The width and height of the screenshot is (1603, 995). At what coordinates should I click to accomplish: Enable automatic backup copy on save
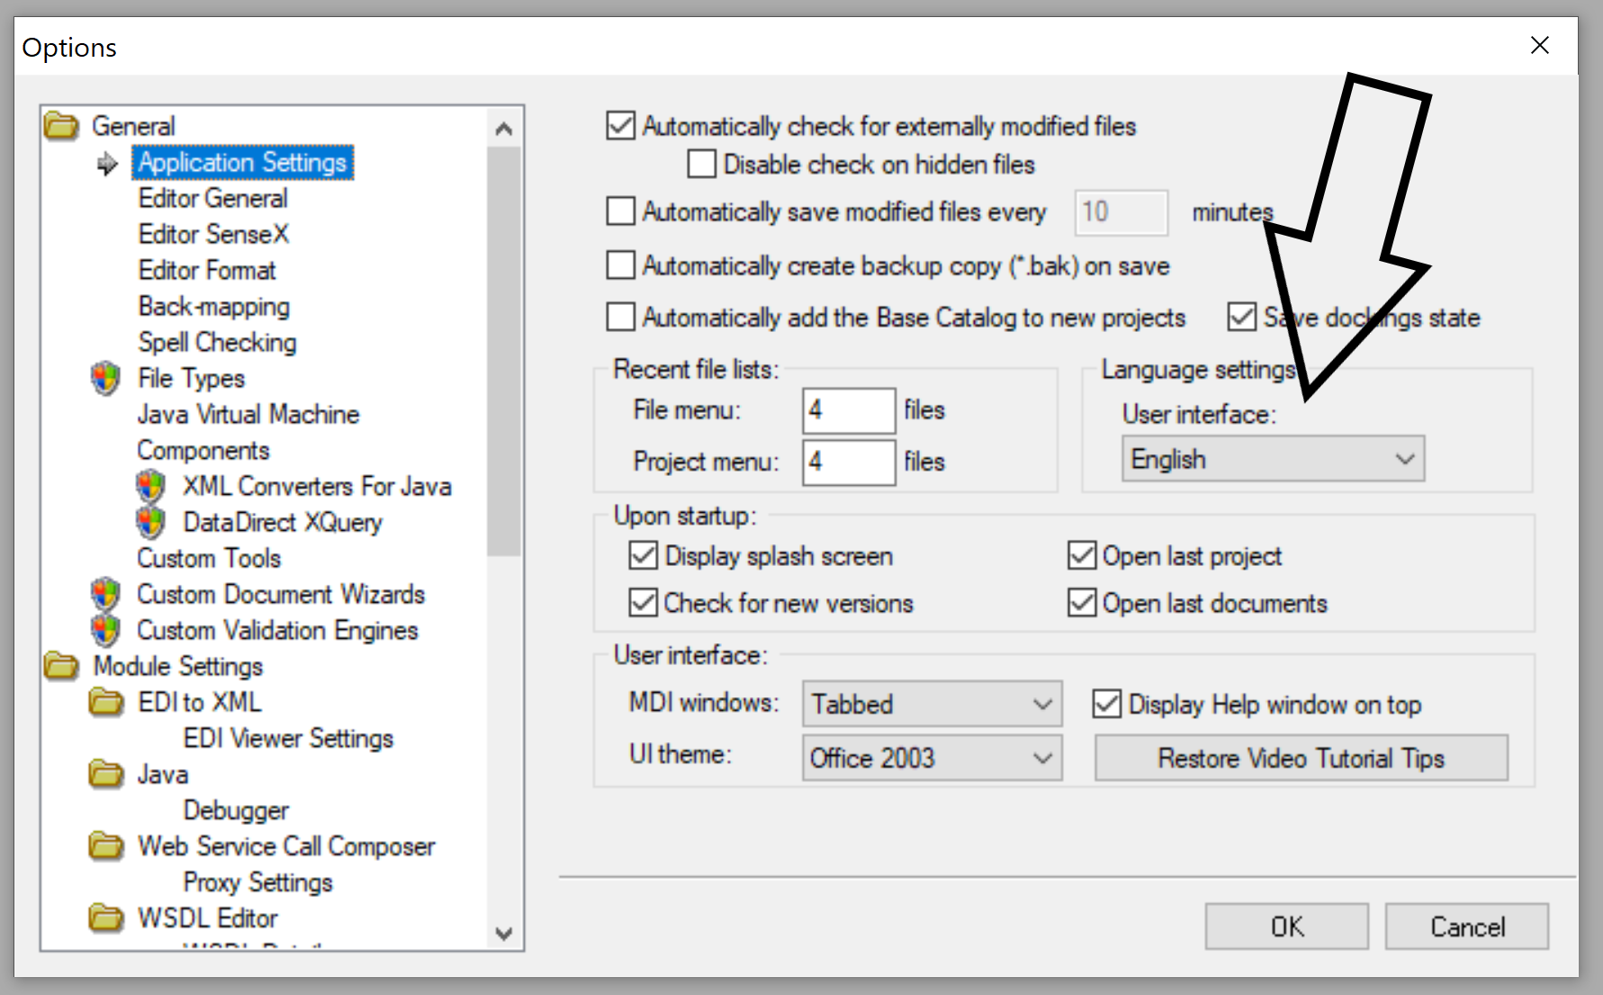(x=621, y=266)
